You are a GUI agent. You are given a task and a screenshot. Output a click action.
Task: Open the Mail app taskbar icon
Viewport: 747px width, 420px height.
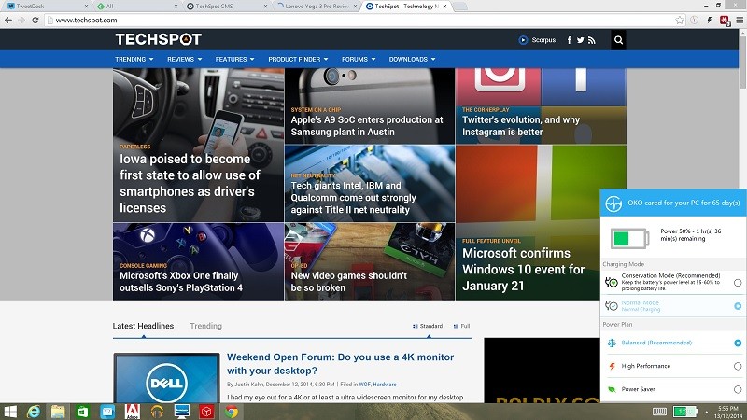(107, 412)
